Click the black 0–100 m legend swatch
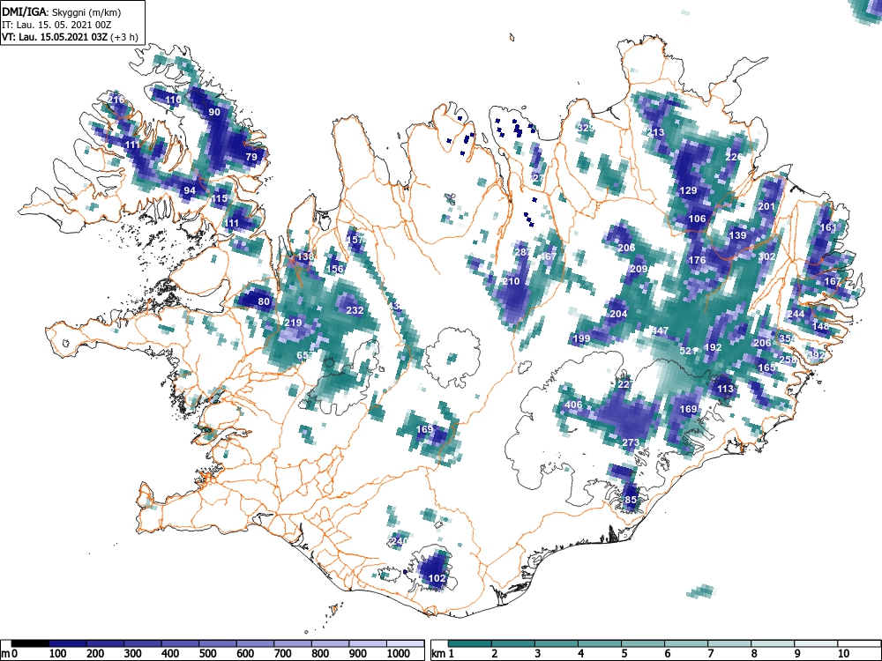The height and width of the screenshot is (661, 882). (30, 643)
